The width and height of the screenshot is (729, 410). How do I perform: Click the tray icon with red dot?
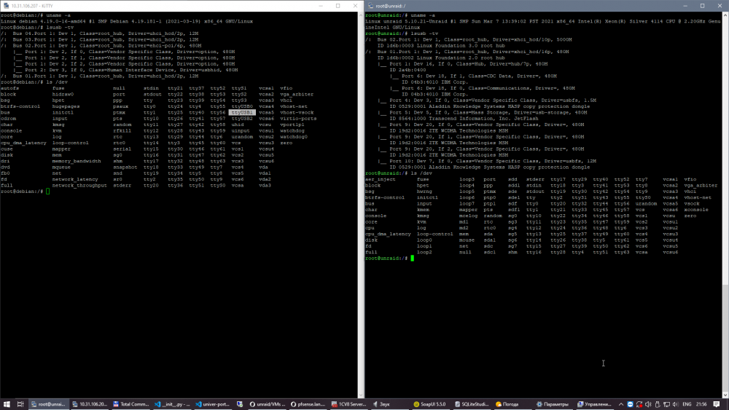pos(639,404)
